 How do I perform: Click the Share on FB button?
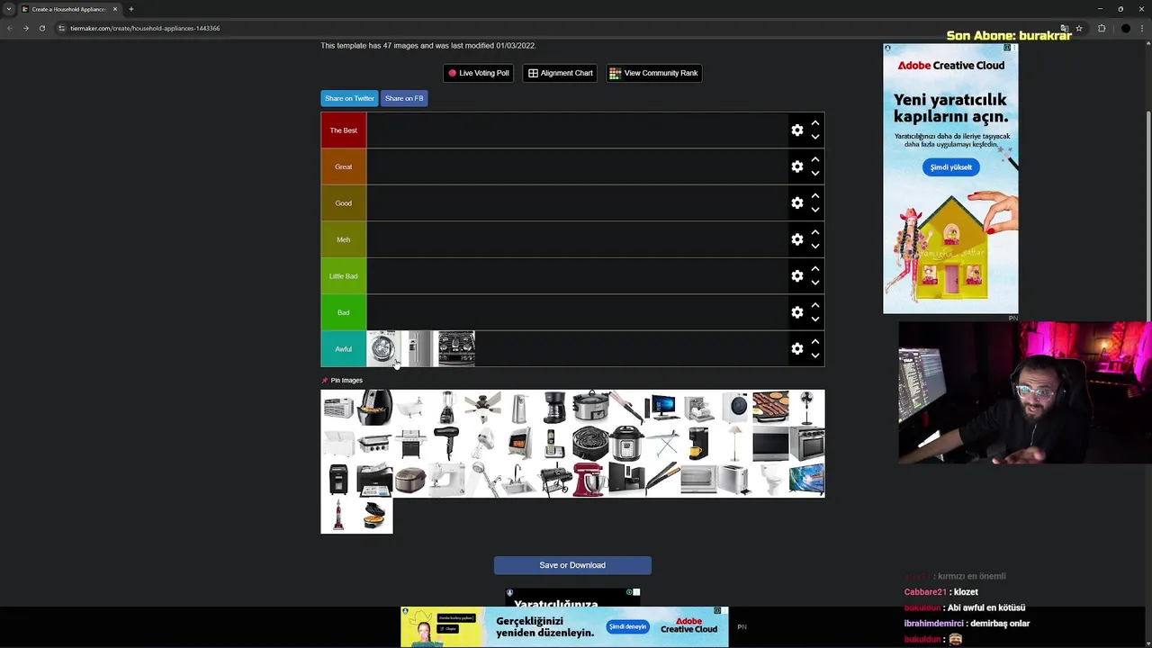[404, 98]
